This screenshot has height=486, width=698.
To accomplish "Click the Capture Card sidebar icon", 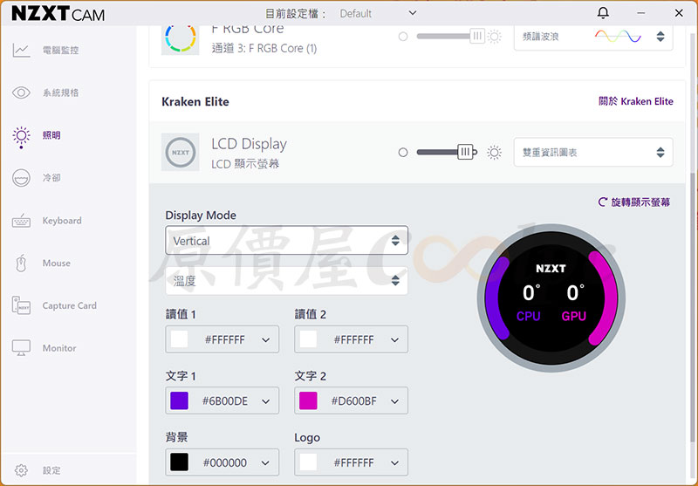I will pyautogui.click(x=21, y=305).
